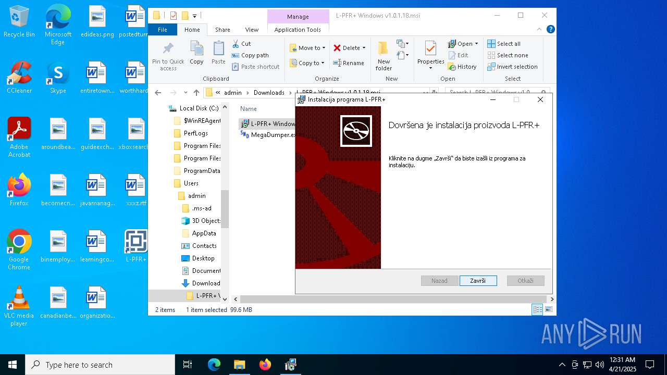Open the Recycle Bin desktop icon
The width and height of the screenshot is (667, 375).
pos(19,22)
